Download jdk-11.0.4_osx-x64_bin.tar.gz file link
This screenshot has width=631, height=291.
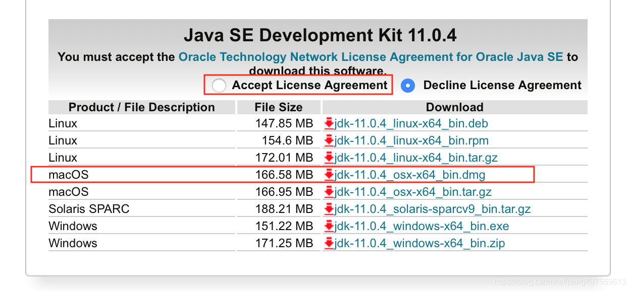tap(413, 192)
